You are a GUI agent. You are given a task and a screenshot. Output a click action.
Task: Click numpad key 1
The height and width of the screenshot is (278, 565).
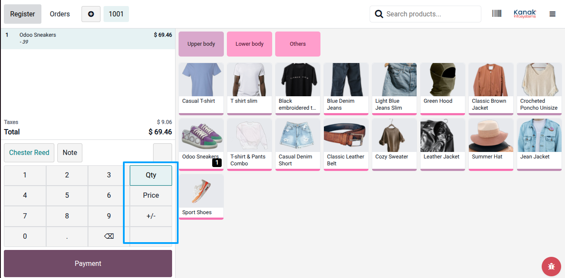(x=25, y=175)
